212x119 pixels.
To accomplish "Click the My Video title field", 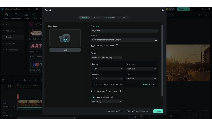I will 124,31.
